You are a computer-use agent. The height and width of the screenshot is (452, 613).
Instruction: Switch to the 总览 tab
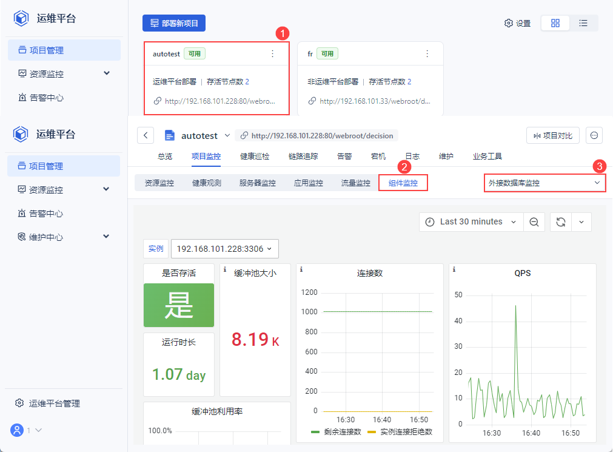[x=165, y=156]
